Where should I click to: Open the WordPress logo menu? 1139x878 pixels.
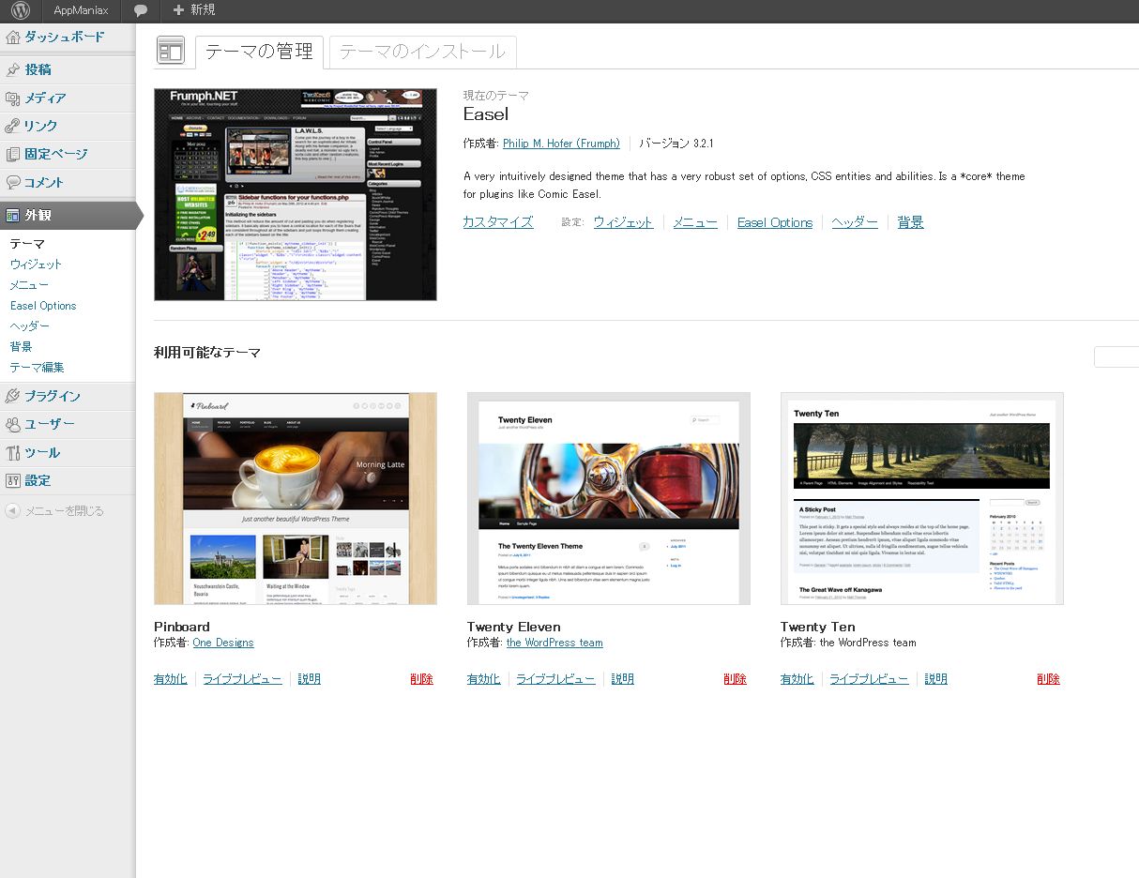21,10
